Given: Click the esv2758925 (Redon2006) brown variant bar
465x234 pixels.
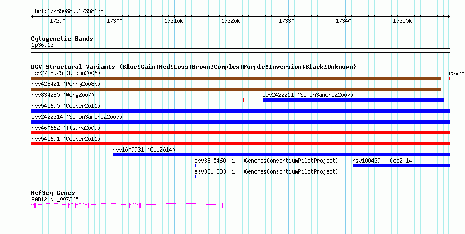Looking at the screenshot, I should [236, 78].
